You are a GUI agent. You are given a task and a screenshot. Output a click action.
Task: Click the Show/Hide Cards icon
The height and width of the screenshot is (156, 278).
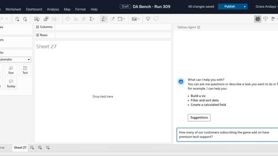point(135,19)
